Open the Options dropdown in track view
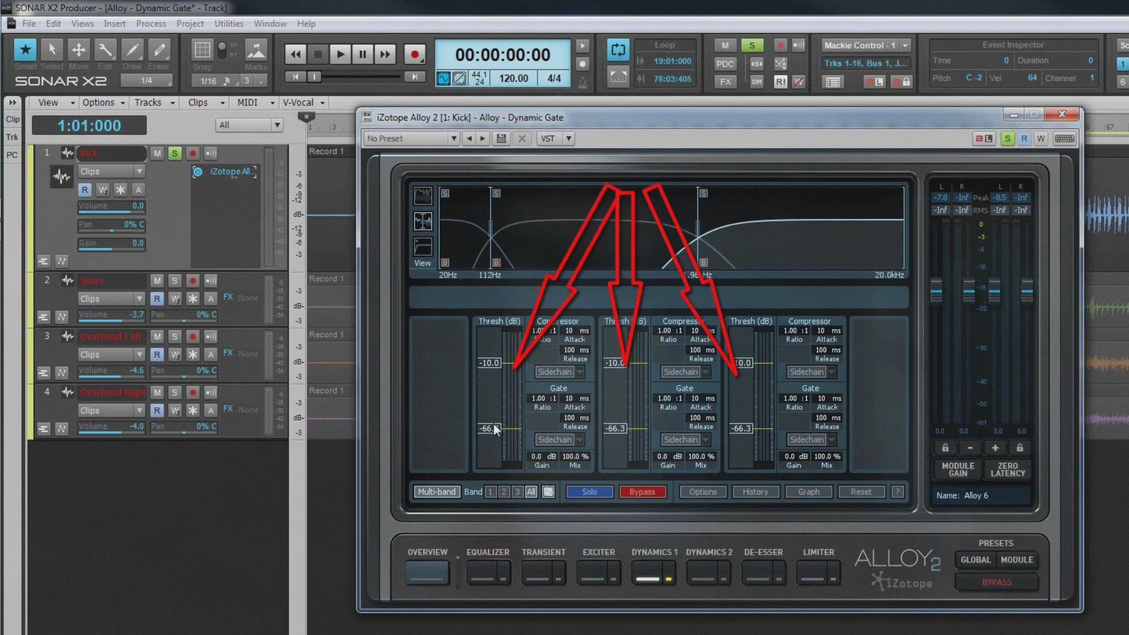Viewport: 1129px width, 635px height. coord(104,102)
